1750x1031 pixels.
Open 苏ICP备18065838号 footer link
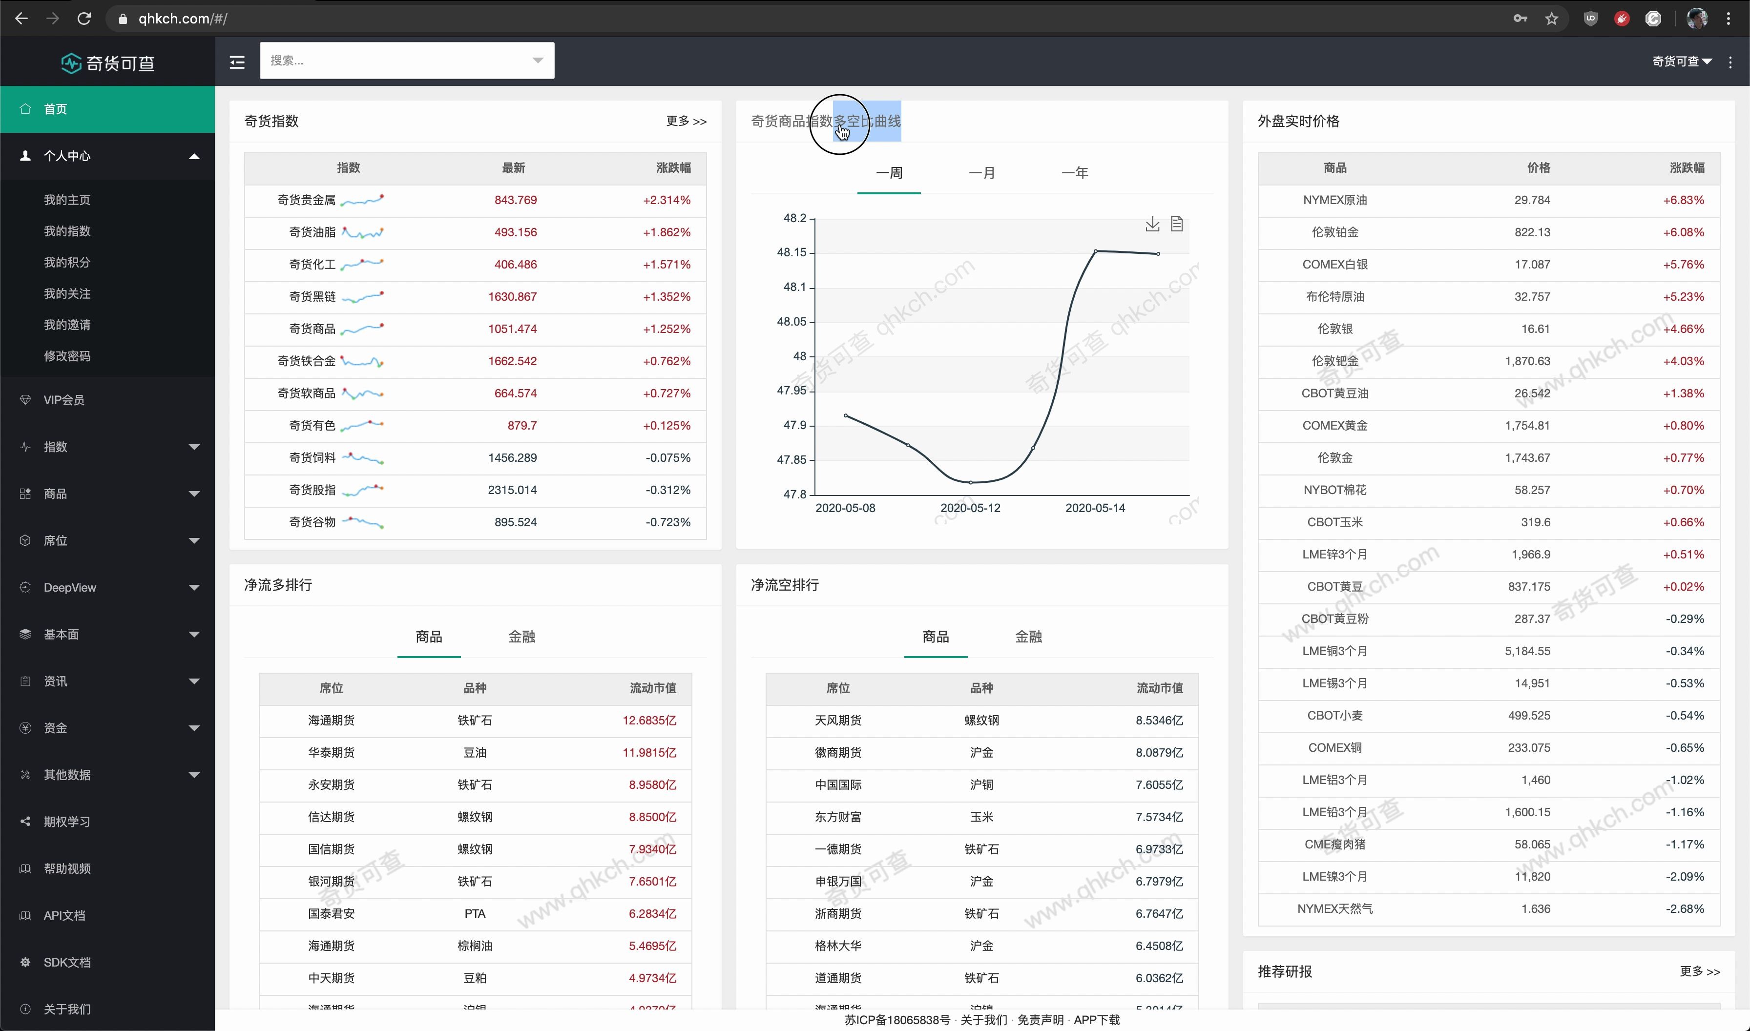pos(897,1020)
